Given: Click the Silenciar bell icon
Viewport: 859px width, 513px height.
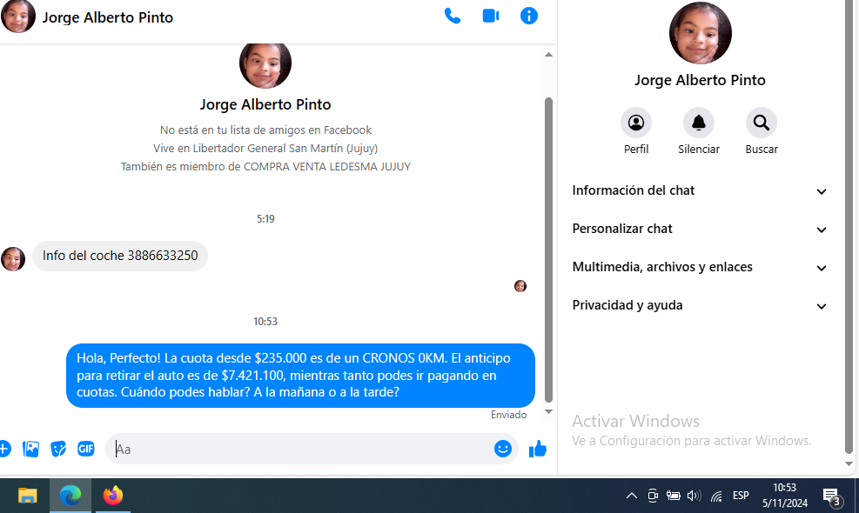Looking at the screenshot, I should pos(699,123).
